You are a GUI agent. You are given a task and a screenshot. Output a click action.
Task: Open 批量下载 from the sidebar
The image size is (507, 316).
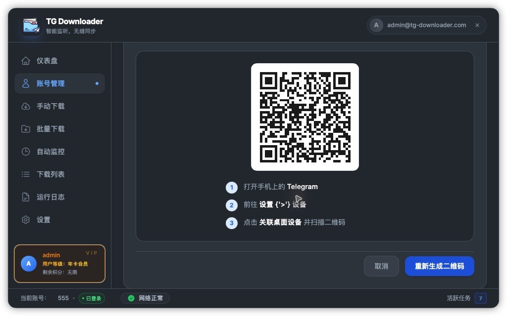pyautogui.click(x=59, y=129)
